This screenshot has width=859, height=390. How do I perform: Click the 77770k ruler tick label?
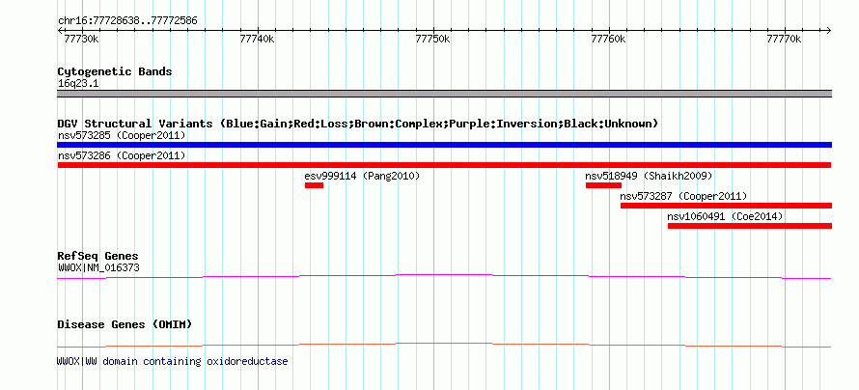[x=785, y=40]
